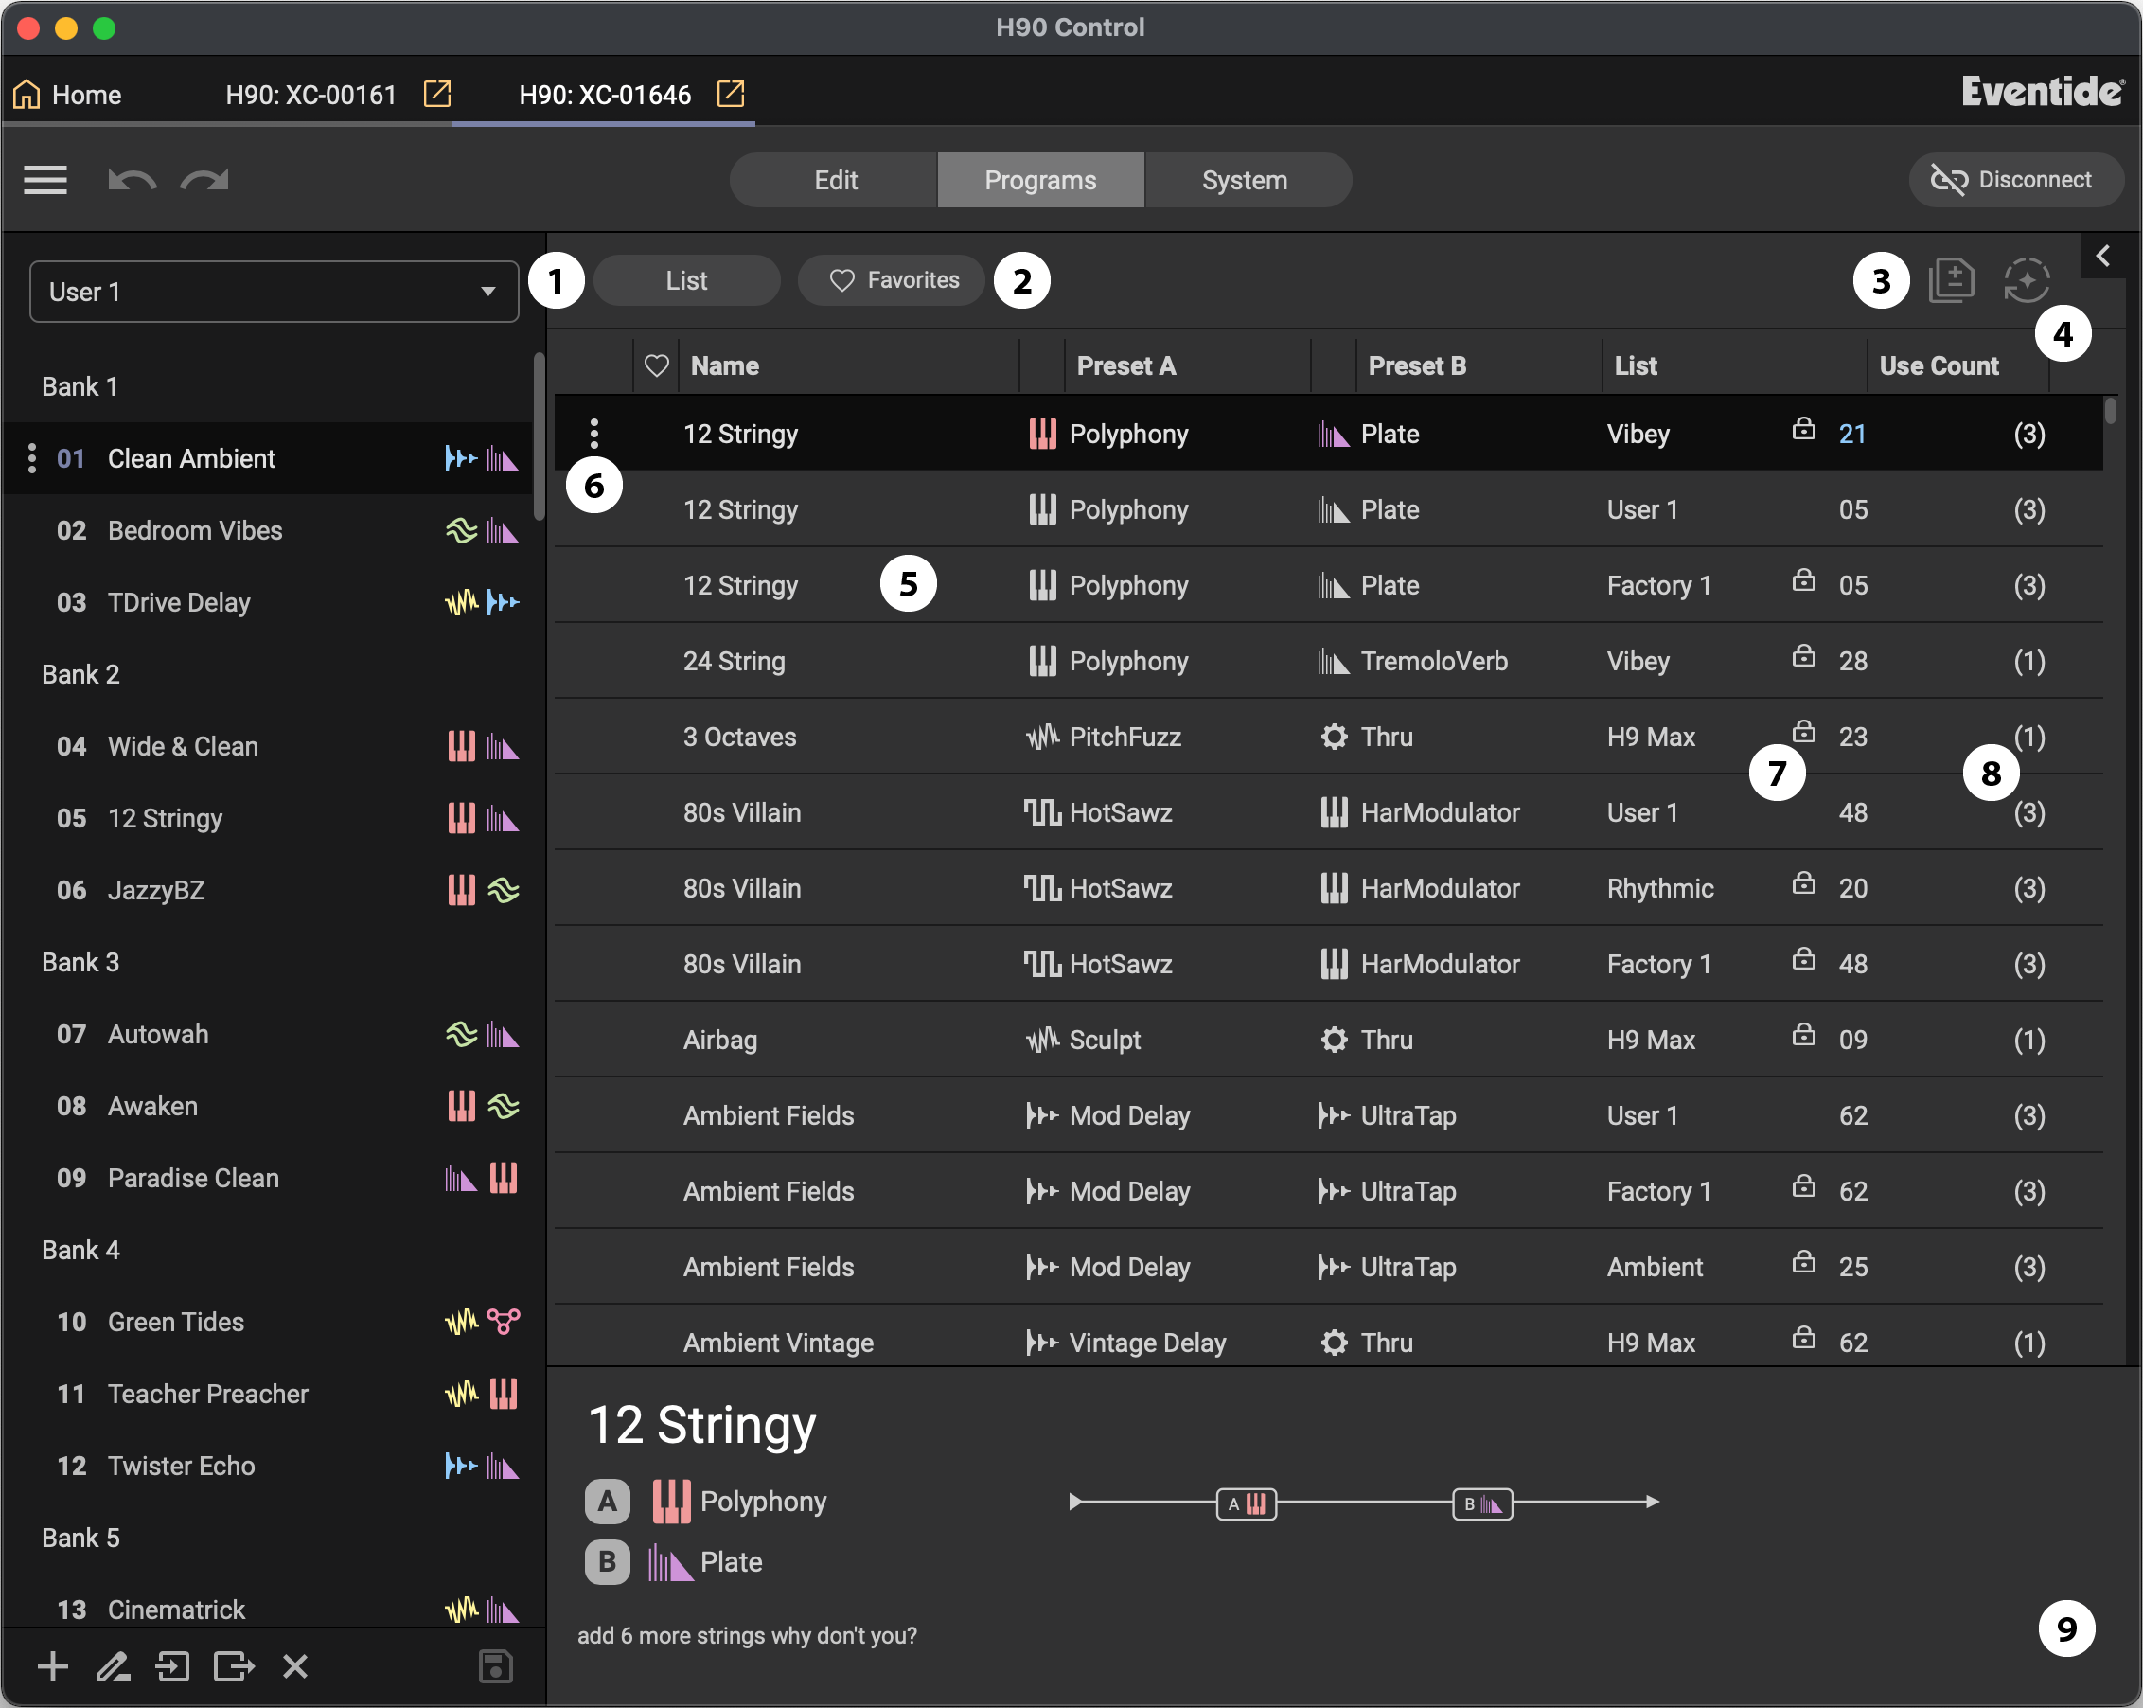Click the undo arrow icon

pos(133,180)
